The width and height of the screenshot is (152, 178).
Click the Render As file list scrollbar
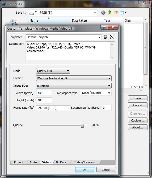pyautogui.click(x=146, y=48)
